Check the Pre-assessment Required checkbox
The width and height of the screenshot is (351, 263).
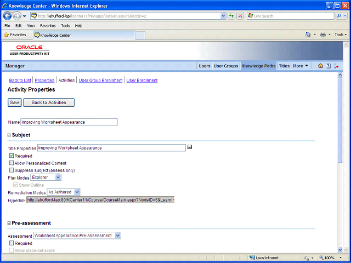tap(12, 243)
